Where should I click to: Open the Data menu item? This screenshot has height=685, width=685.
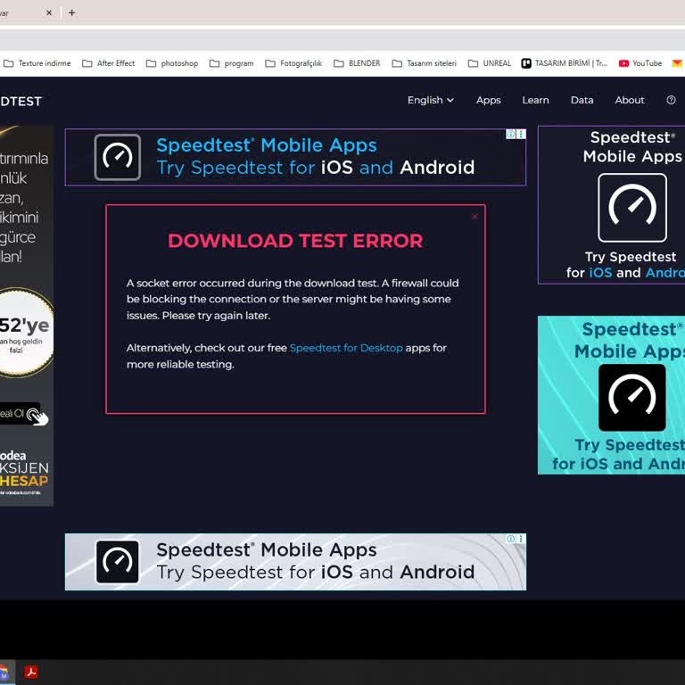(x=582, y=100)
